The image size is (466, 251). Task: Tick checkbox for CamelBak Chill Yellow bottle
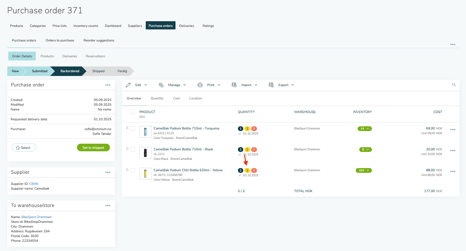(x=133, y=170)
